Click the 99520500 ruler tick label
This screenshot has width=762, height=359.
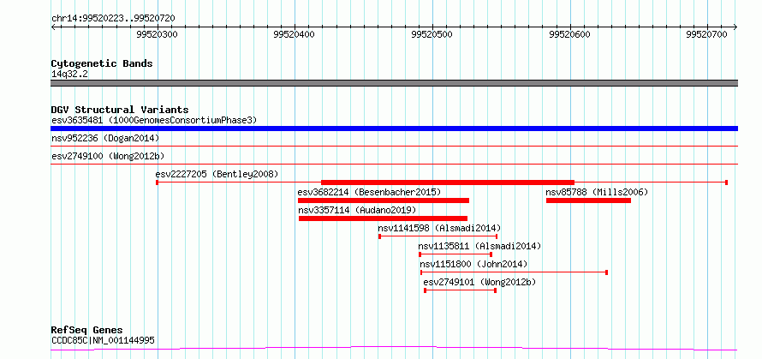pyautogui.click(x=432, y=34)
